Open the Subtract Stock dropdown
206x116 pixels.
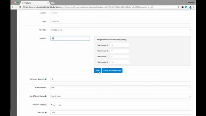coord(121,88)
